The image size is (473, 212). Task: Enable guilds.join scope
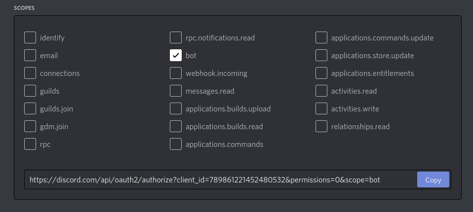coord(30,109)
